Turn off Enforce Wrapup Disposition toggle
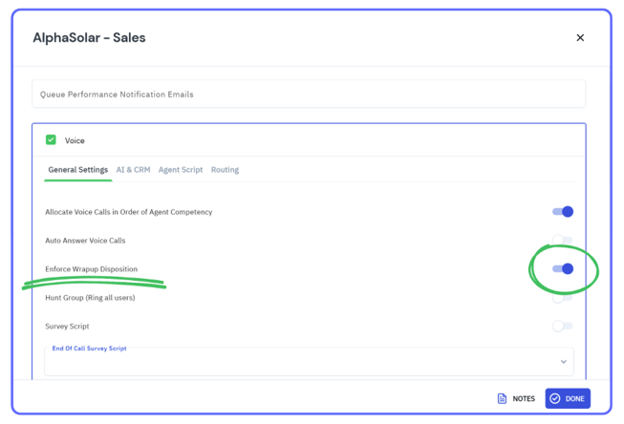The width and height of the screenshot is (624, 424). (563, 269)
